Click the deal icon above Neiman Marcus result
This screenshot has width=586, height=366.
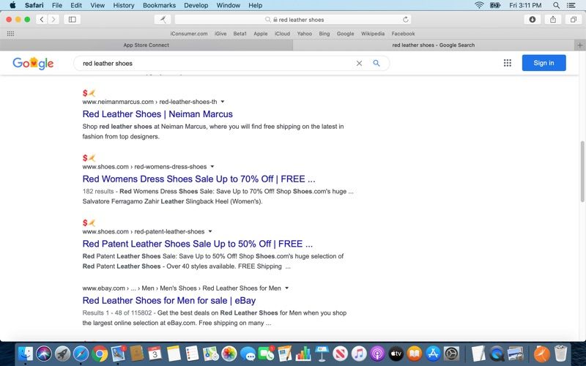tap(89, 93)
